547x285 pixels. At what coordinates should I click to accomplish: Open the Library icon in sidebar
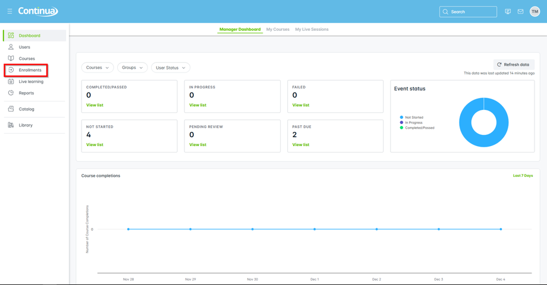coord(11,125)
